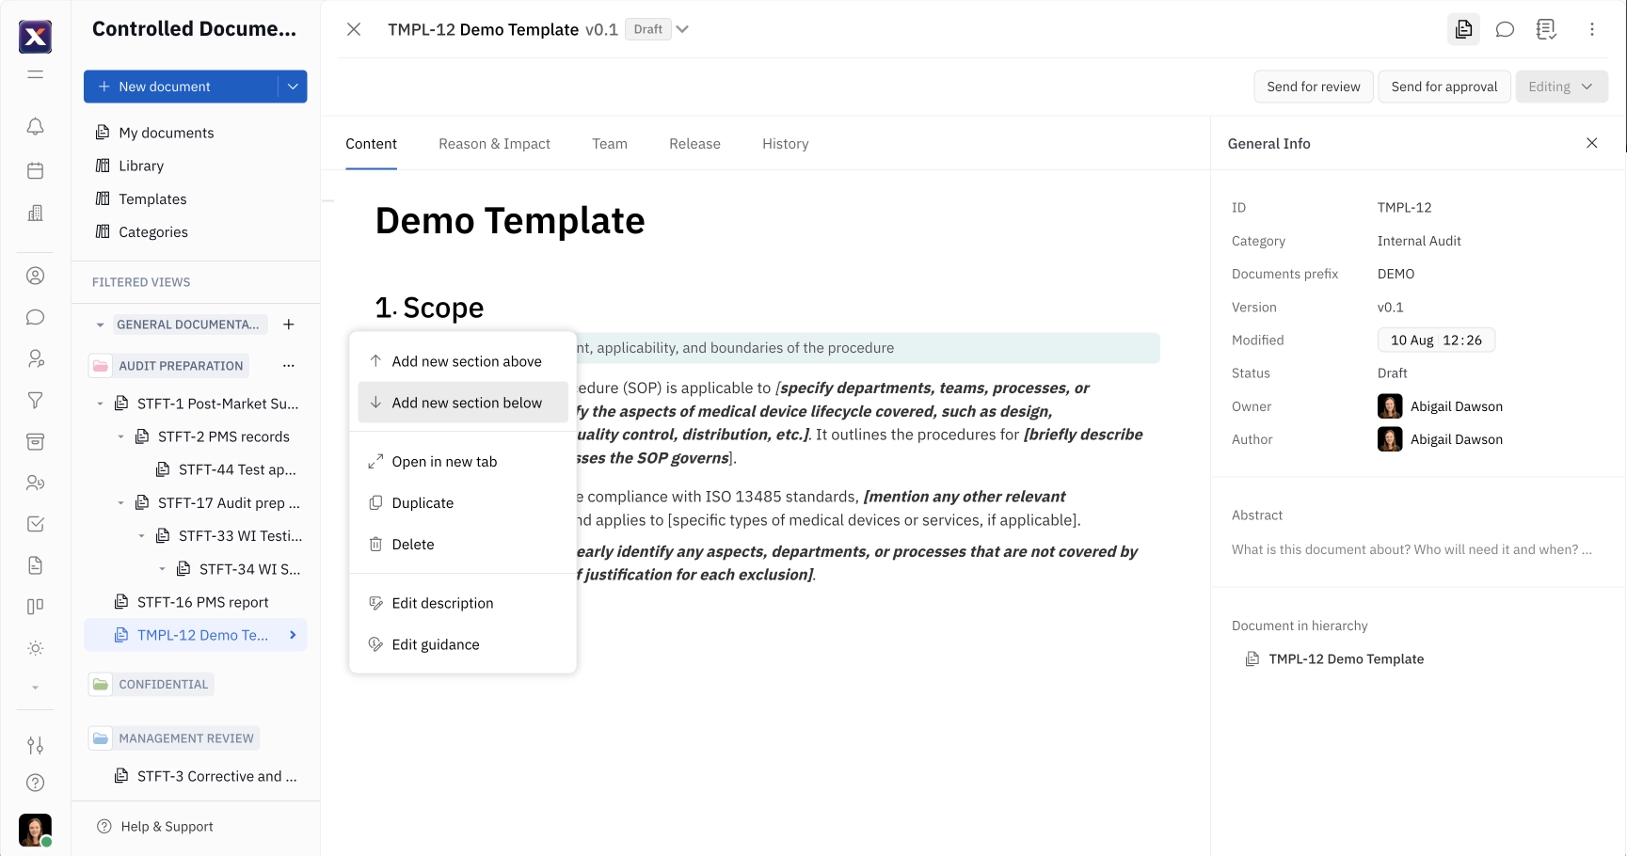Open the three-dot more options menu
The height and width of the screenshot is (856, 1627).
[1591, 29]
